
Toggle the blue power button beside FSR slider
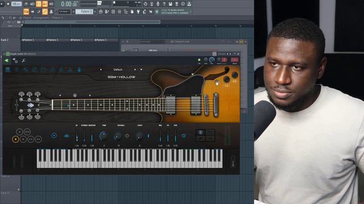(x=184, y=135)
